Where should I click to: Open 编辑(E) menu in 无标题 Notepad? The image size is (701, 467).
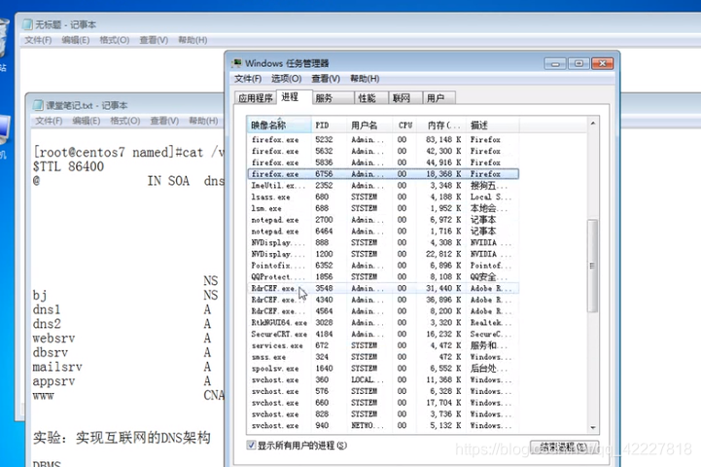(x=76, y=40)
